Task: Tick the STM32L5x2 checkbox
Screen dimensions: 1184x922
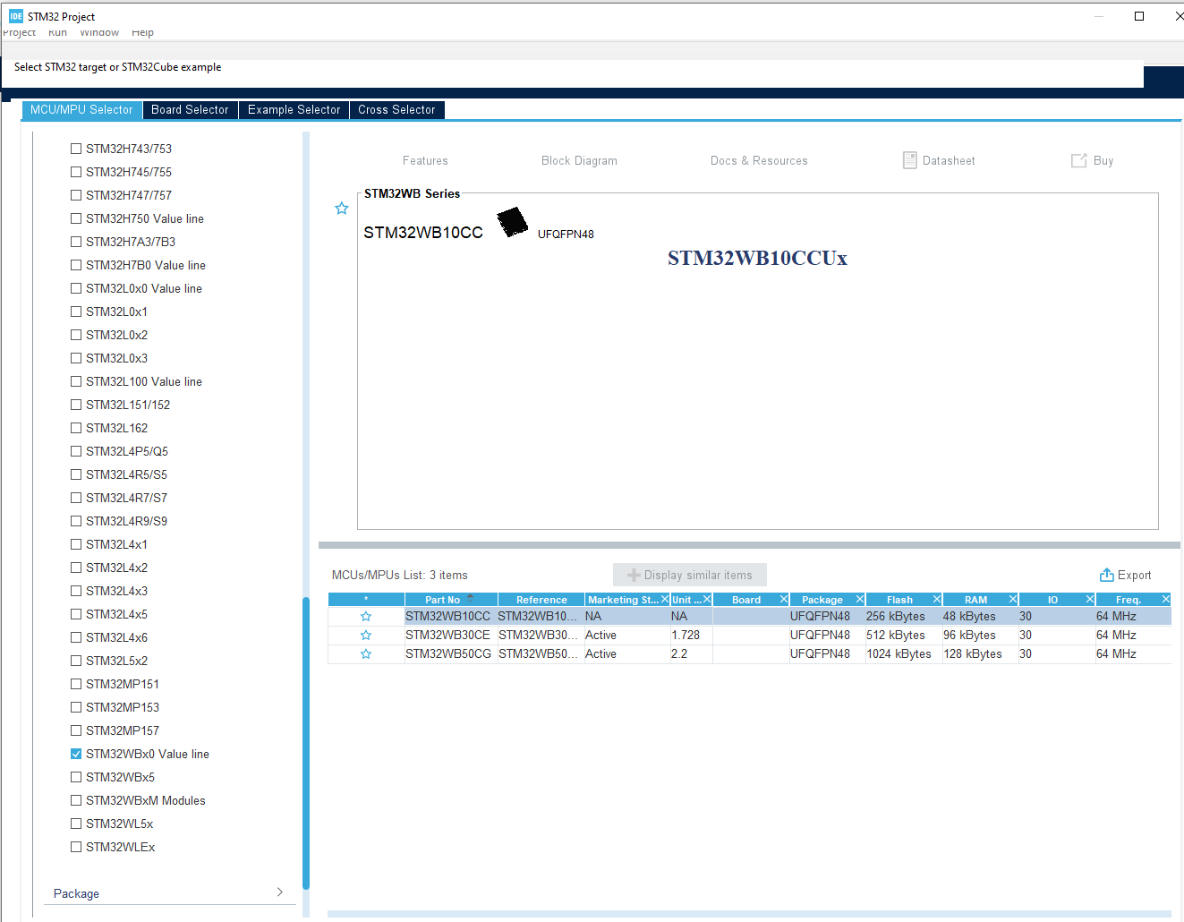Action: pos(76,661)
